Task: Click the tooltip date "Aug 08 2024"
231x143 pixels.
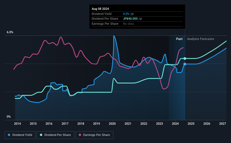Action: (x=100, y=9)
